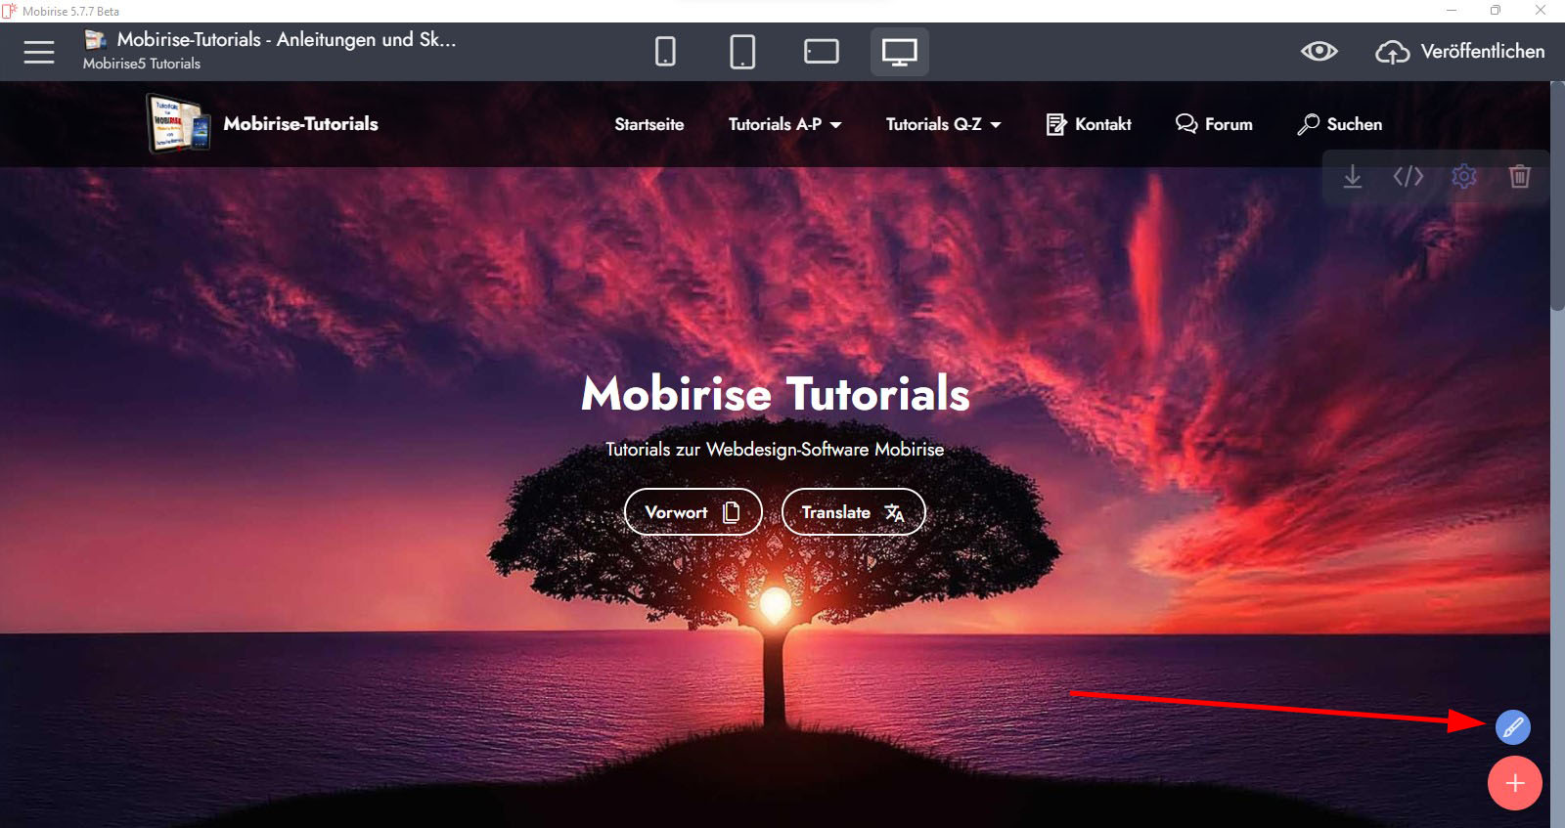Click the Translate button

click(x=854, y=512)
